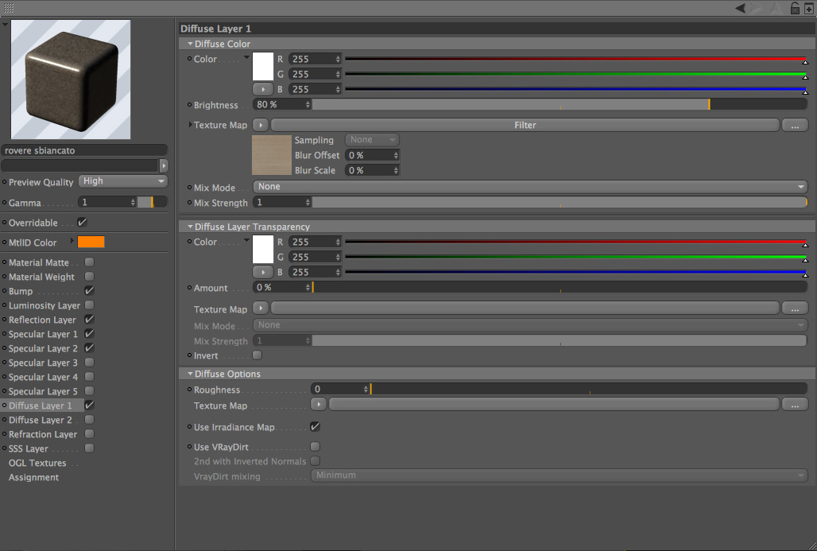Screen dimensions: 817x551
Task: Click Roughness value stepper arrows
Action: [x=366, y=390]
